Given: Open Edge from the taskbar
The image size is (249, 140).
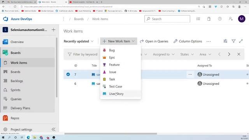Looking at the screenshot, I should pos(28,137).
